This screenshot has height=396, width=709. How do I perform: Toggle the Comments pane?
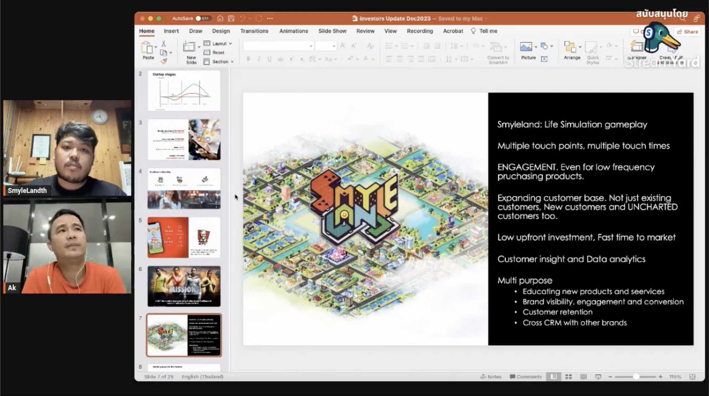tap(525, 377)
